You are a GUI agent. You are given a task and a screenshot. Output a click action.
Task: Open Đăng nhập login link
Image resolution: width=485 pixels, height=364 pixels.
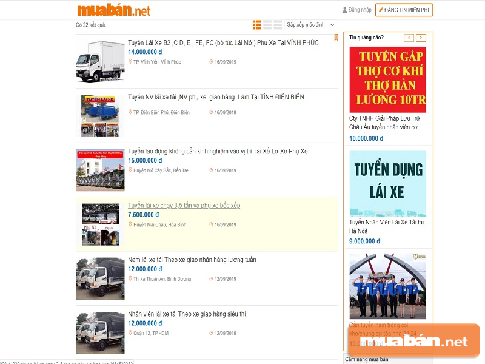tap(360, 10)
